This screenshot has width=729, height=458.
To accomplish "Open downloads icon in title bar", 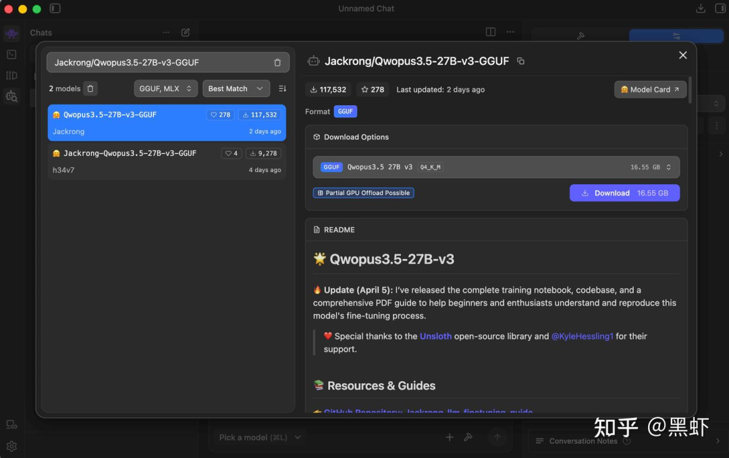I will [x=701, y=8].
